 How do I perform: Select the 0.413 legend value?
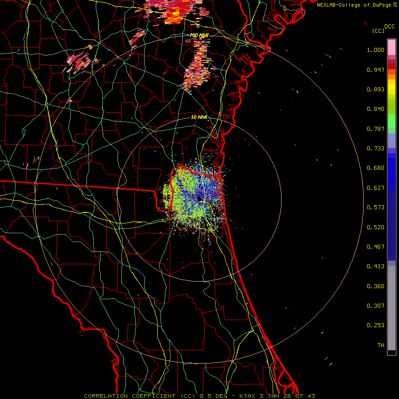click(376, 266)
